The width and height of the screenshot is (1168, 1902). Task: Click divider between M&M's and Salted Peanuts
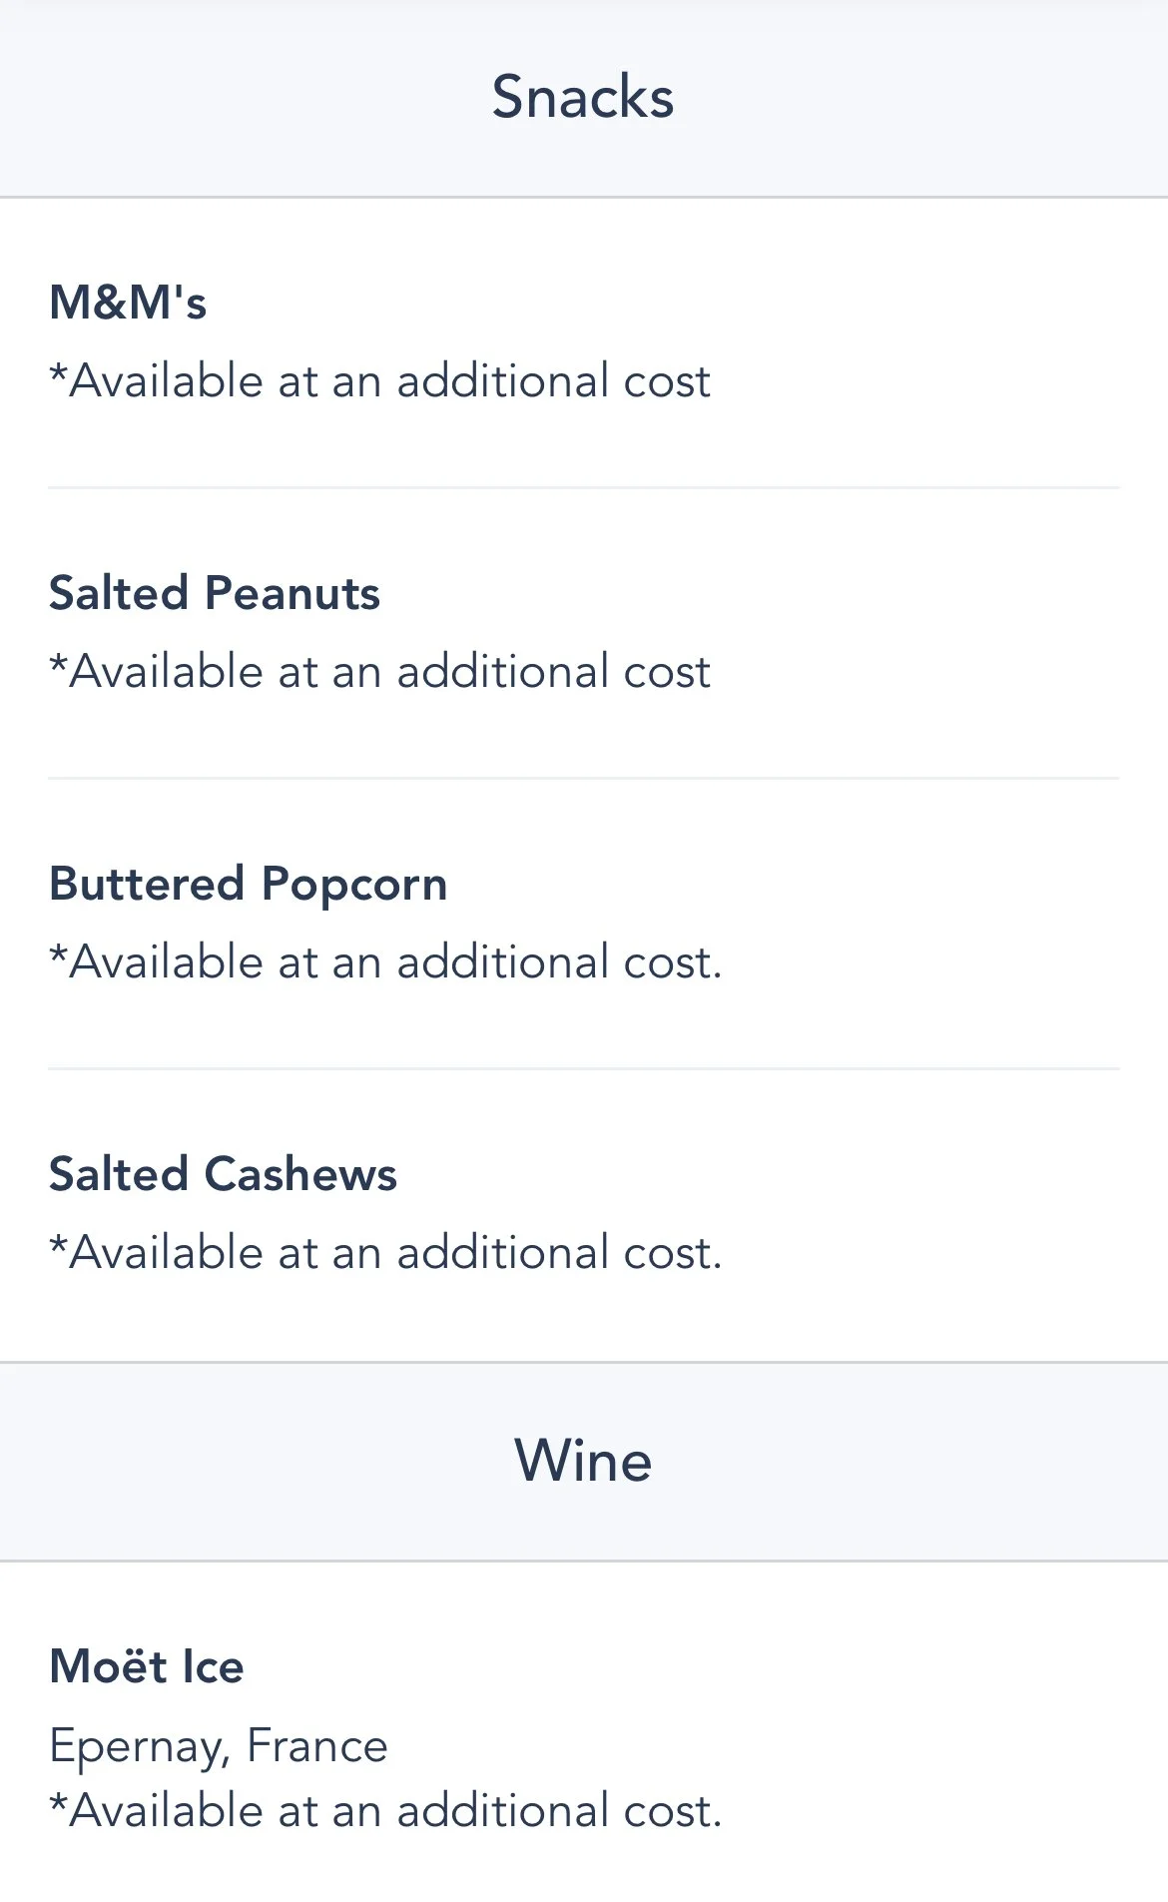pyautogui.click(x=583, y=487)
